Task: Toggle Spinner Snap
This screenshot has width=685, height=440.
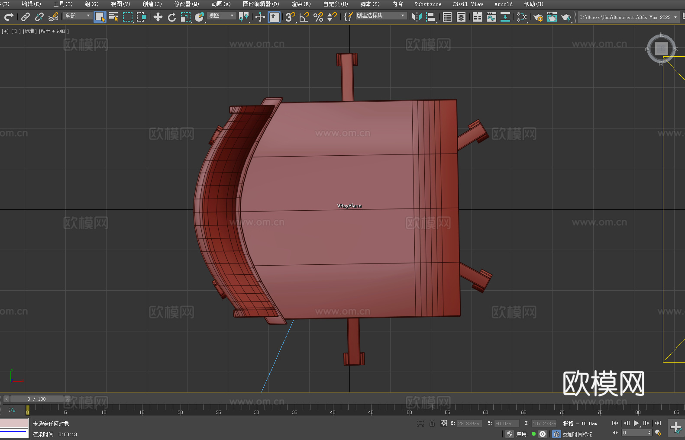Action: (x=332, y=17)
